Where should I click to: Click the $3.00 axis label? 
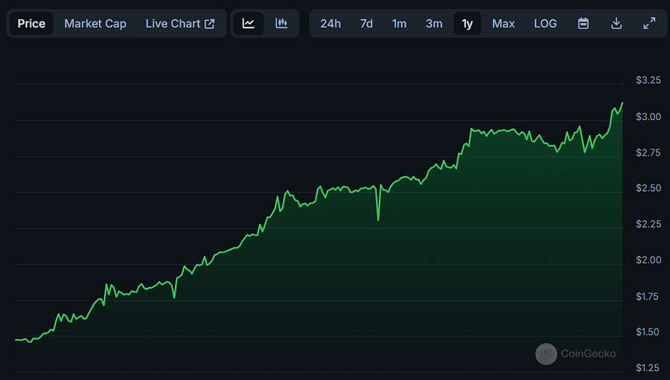(648, 117)
